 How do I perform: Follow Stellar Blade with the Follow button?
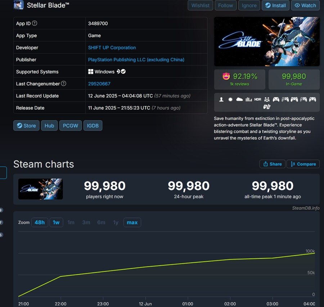[225, 5]
